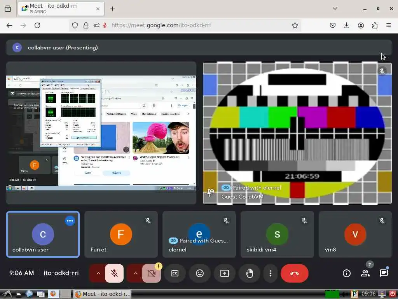The height and width of the screenshot is (299, 398).
Task: Open the list all tabs dropdown
Action: pyautogui.click(x=335, y=9)
